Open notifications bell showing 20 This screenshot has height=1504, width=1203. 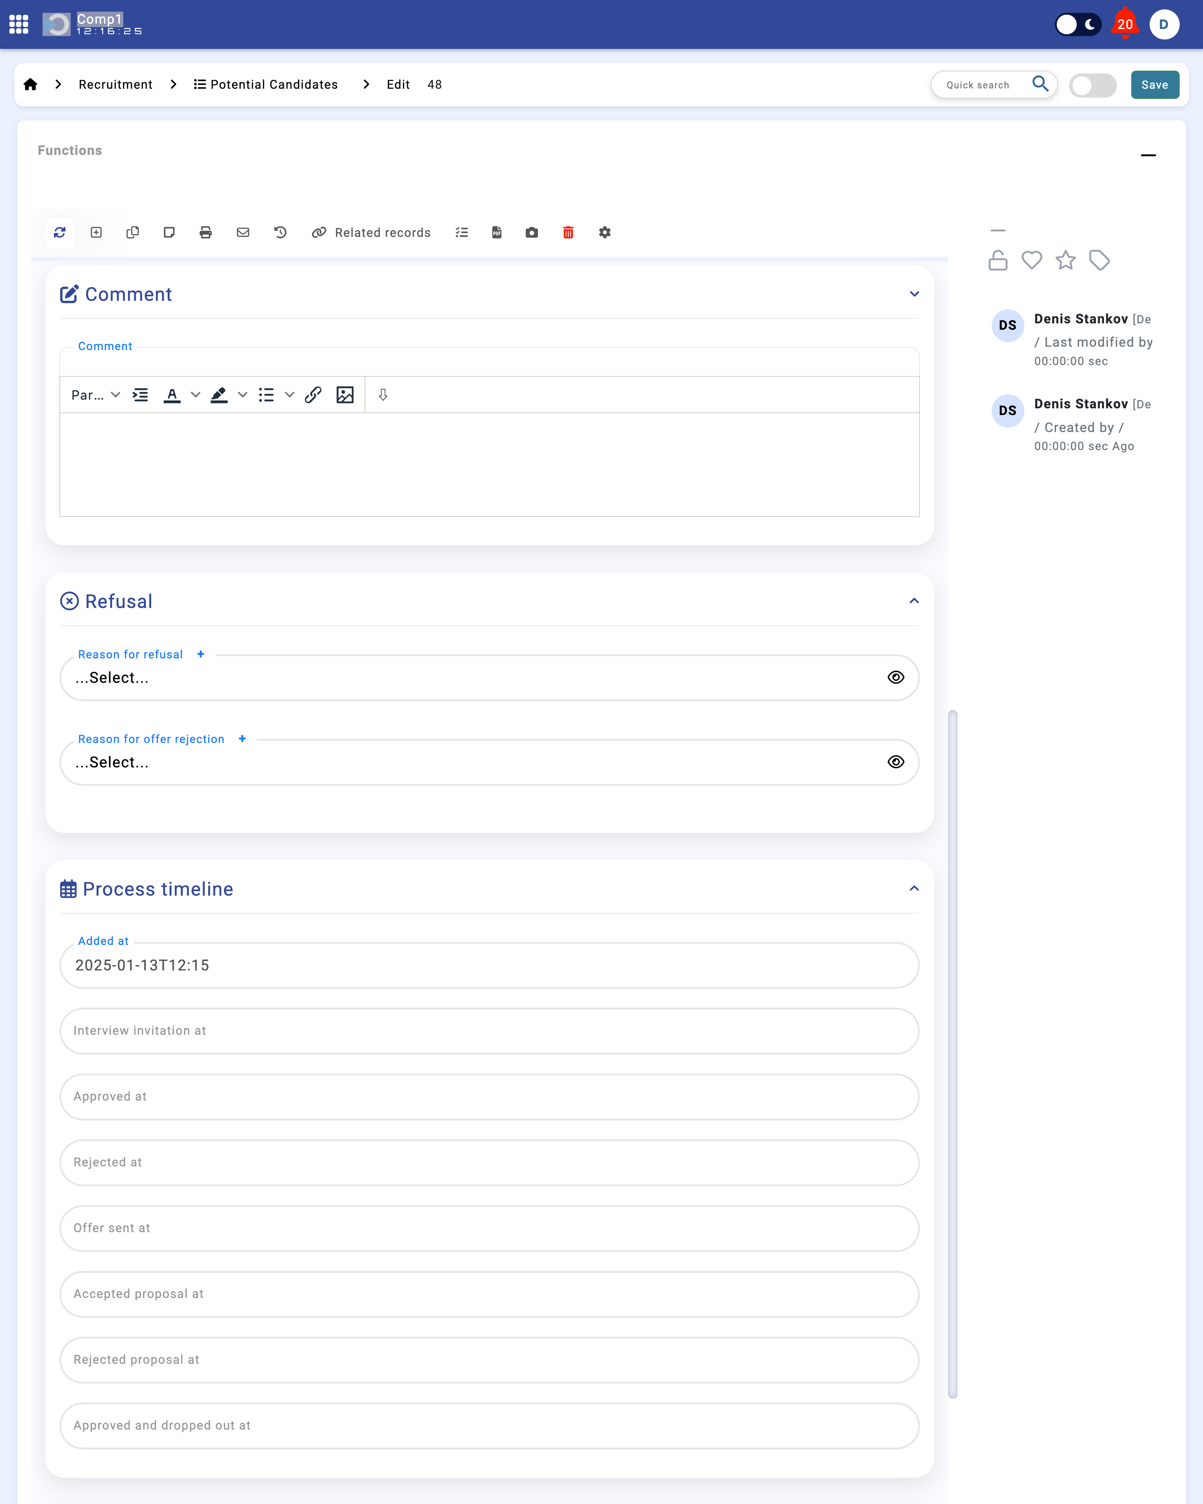[1125, 24]
